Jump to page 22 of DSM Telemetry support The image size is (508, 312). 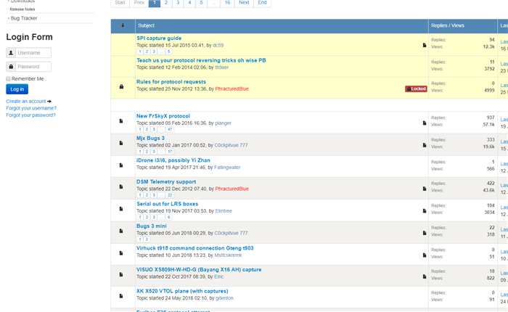[170, 195]
